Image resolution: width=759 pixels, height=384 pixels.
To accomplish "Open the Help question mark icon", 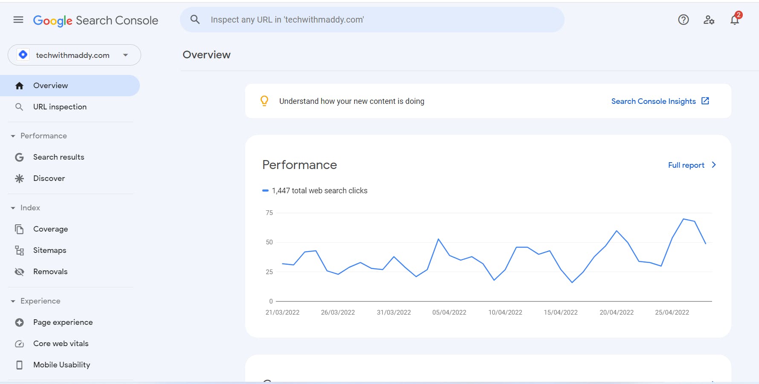I will point(684,20).
